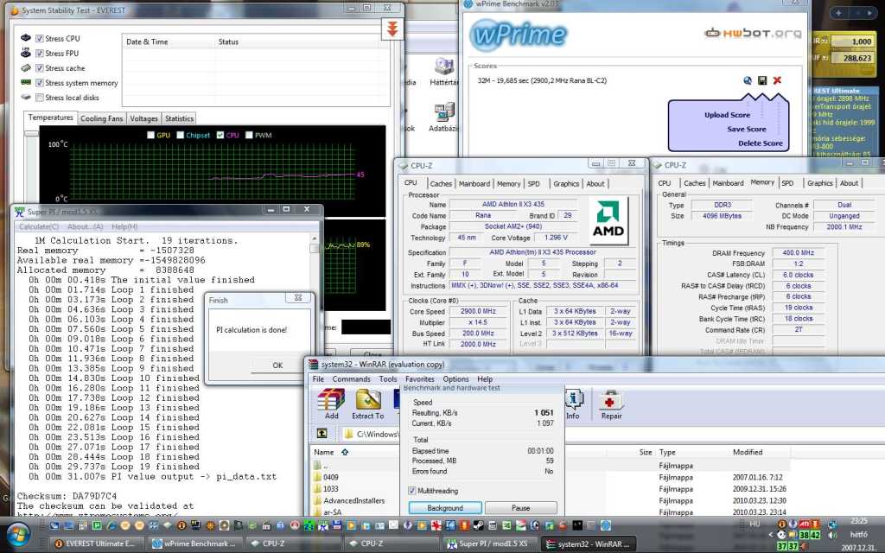This screenshot has width=885, height=553.
Task: Click the Stress CPU chip icon
Action: click(x=26, y=38)
